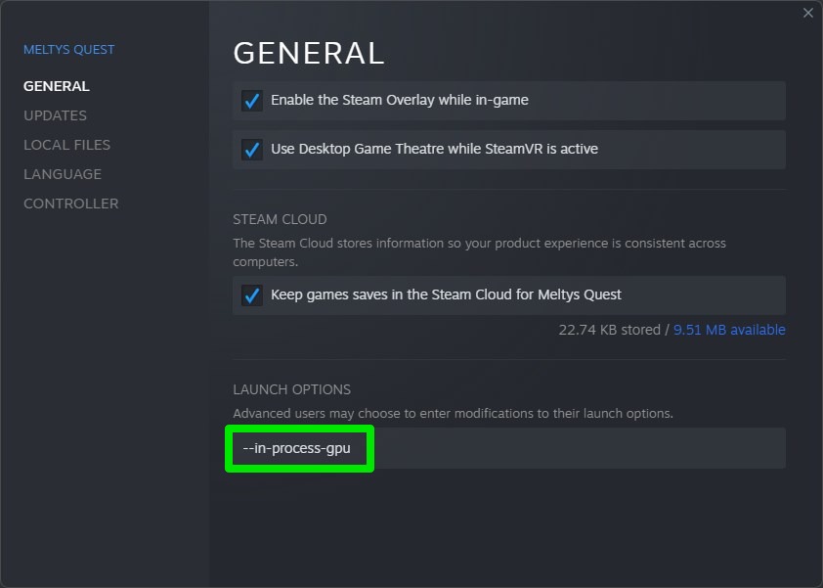The height and width of the screenshot is (588, 823).
Task: Click the large GENERAL page heading
Action: point(309,52)
